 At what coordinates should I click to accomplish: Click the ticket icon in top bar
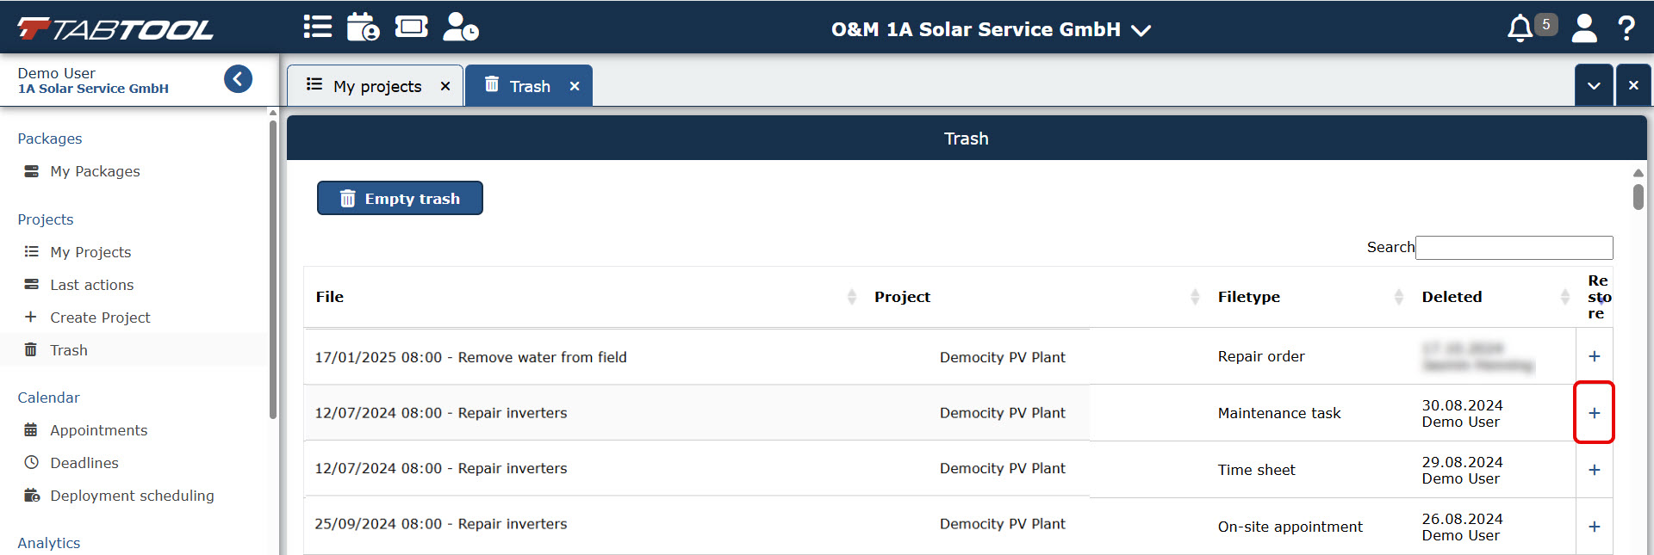[411, 27]
